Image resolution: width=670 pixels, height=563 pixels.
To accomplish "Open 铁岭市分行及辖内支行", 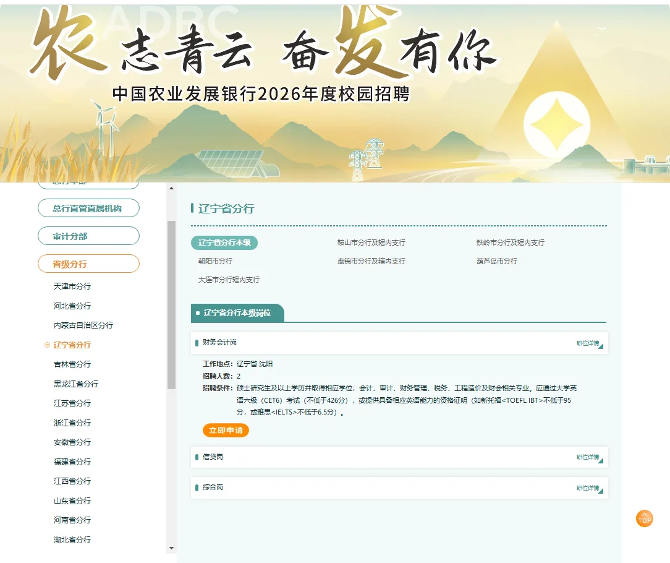I will click(x=511, y=243).
